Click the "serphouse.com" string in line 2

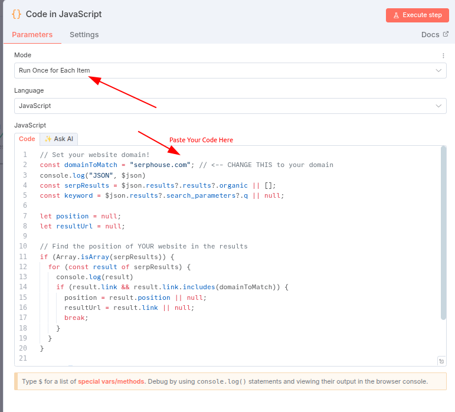coord(160,165)
